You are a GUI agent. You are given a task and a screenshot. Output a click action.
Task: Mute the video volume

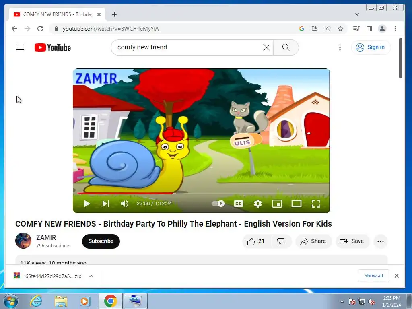coord(125,204)
